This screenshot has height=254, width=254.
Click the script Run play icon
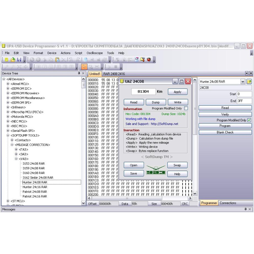coord(109,67)
